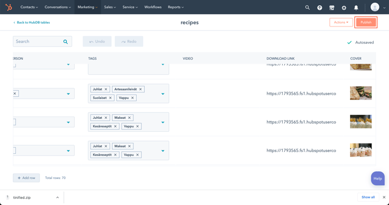Viewport: 389px width, 205px height.
Task: Close the downloads bar
Action: [384, 197]
